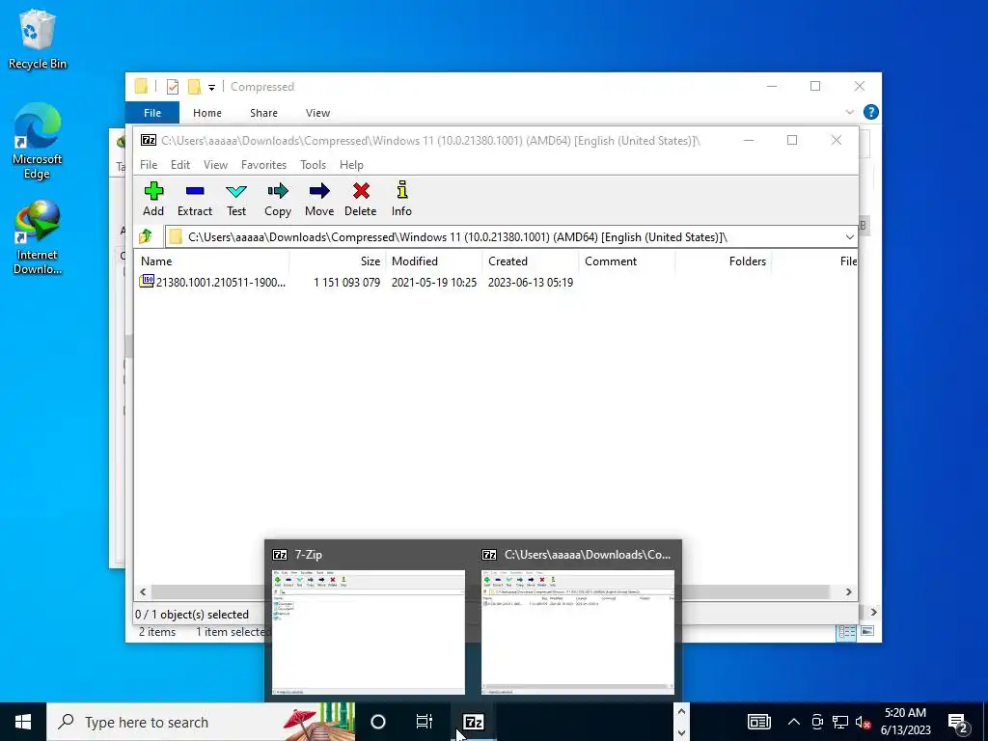
Task: Switch to the Explorer View ribbon tab
Action: 317,113
